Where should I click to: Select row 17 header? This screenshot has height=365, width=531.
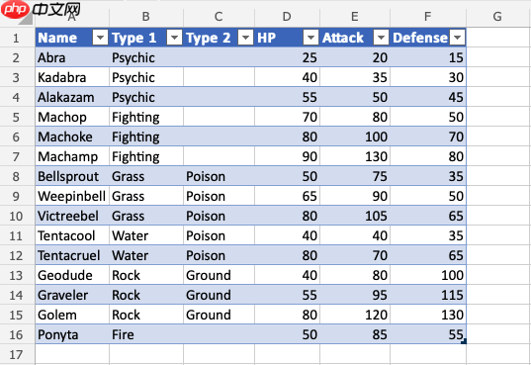coord(16,355)
